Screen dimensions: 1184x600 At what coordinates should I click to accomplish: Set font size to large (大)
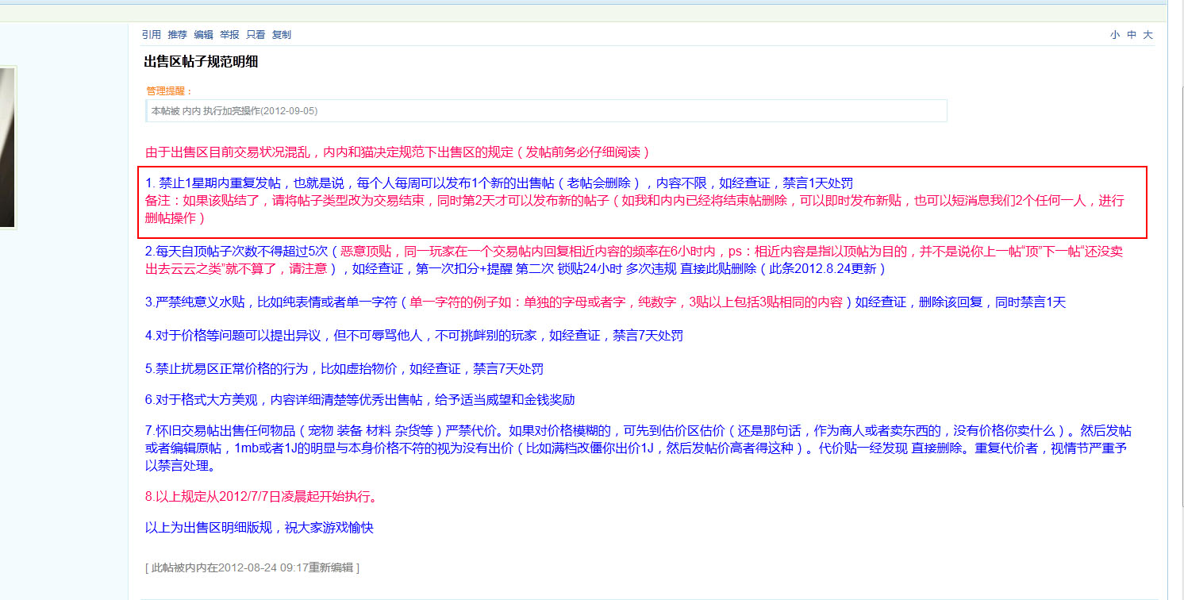pyautogui.click(x=1147, y=35)
